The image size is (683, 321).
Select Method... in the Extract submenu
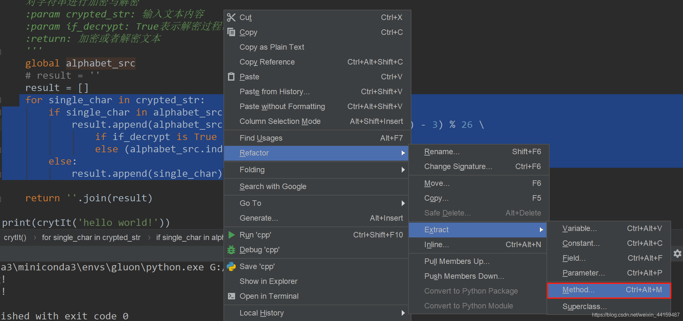point(609,290)
